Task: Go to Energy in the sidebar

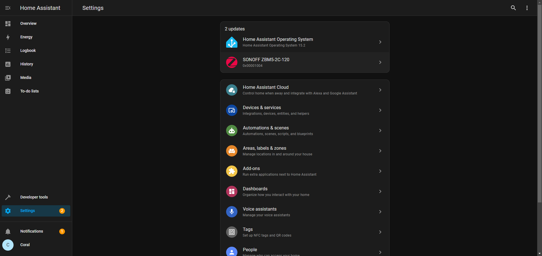Action: click(x=26, y=37)
